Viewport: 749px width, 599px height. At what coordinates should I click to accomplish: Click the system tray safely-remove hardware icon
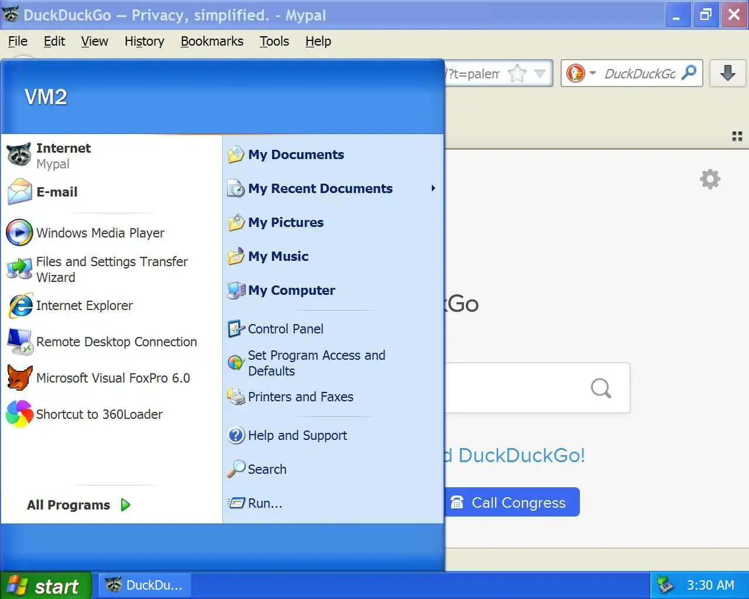[x=665, y=585]
